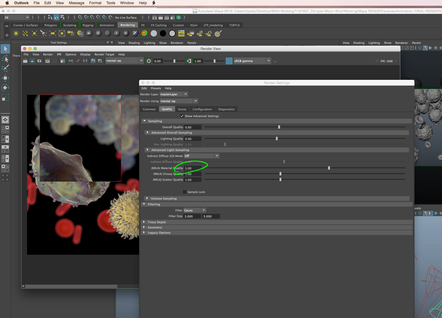Expand the Trace Depth section
The width and height of the screenshot is (442, 318).
(x=144, y=222)
